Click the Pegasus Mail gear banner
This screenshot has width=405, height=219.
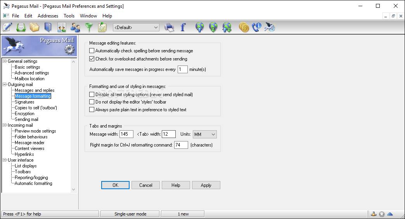39,46
